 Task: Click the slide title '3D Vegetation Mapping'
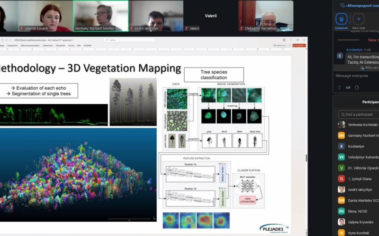click(124, 68)
